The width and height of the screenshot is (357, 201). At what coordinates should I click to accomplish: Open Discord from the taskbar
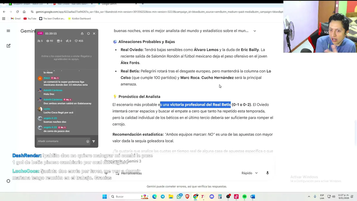212,197
